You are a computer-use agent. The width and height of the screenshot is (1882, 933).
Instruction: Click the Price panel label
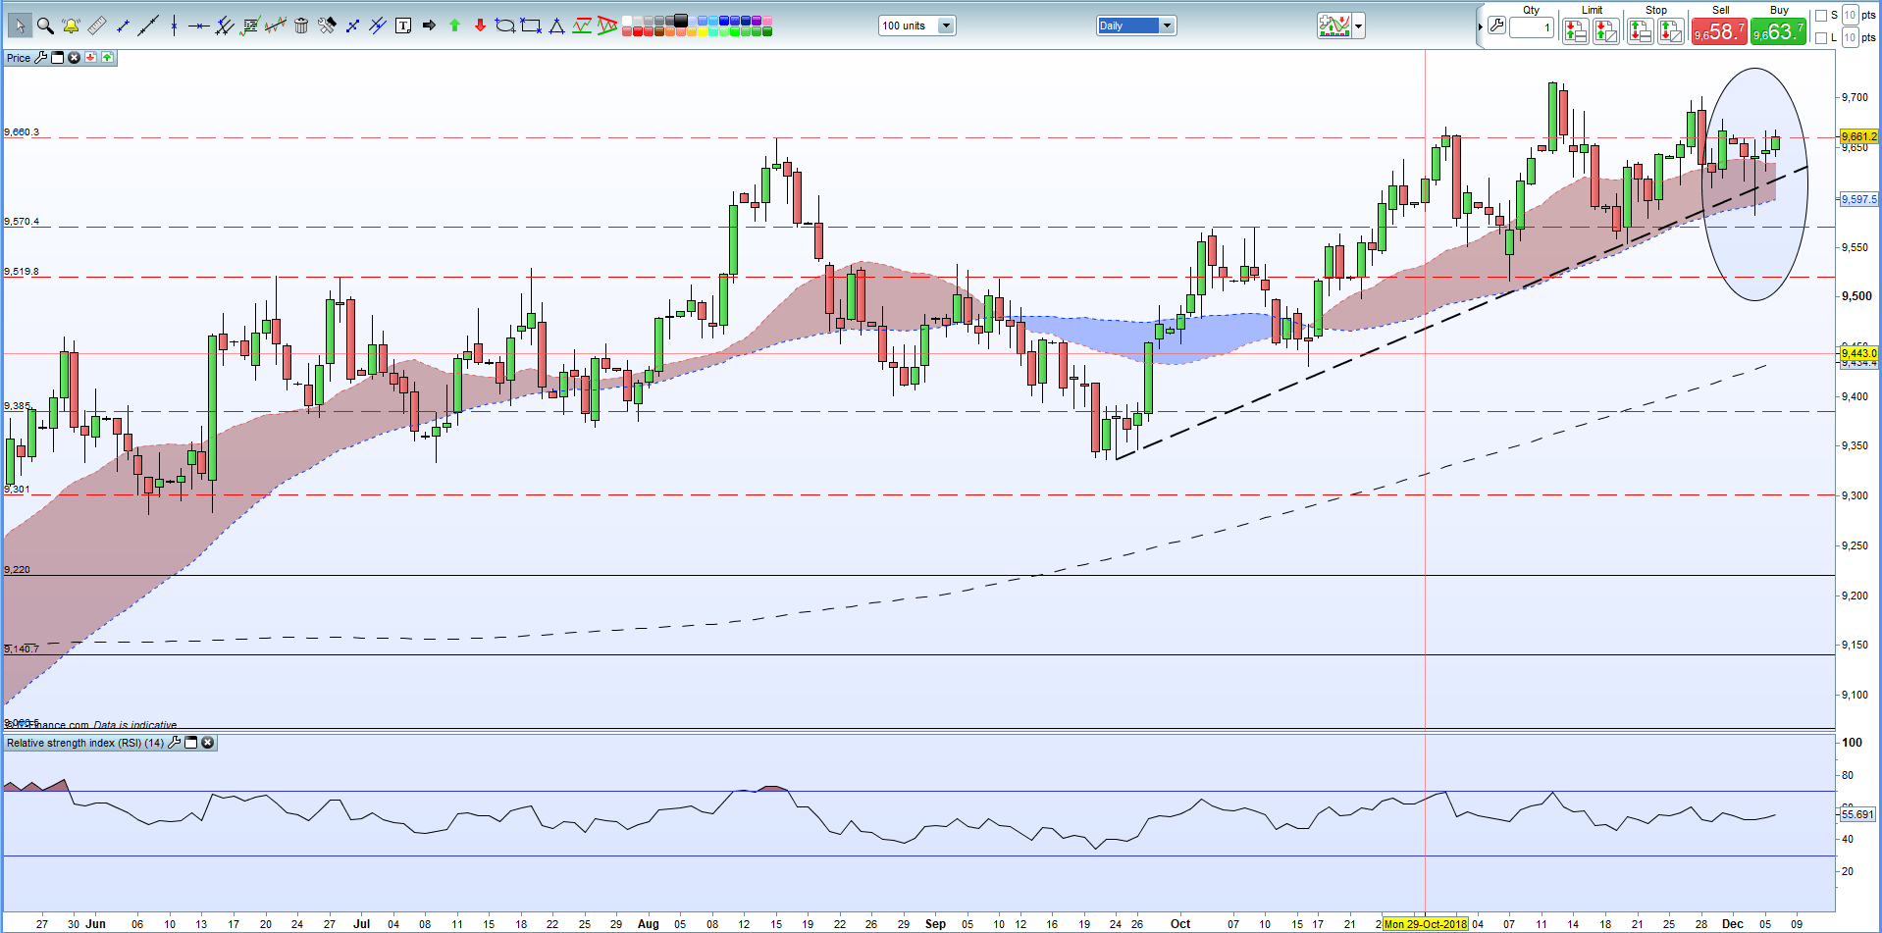[19, 58]
